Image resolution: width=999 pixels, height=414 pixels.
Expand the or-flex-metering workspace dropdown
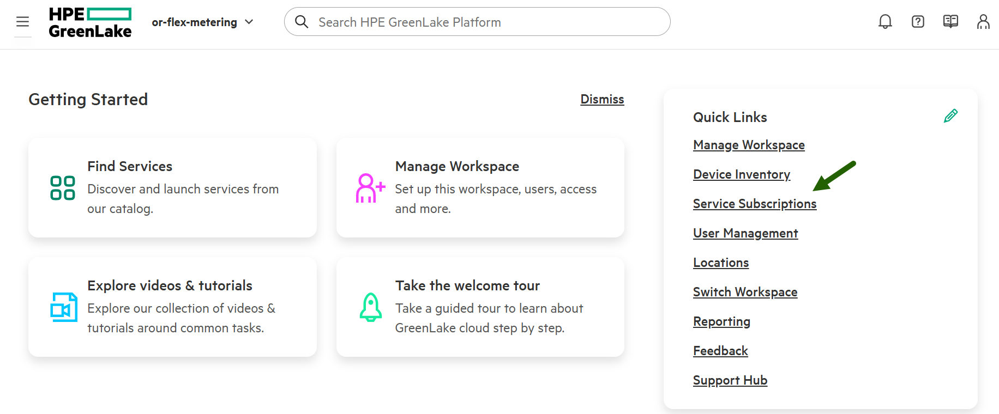(x=203, y=22)
